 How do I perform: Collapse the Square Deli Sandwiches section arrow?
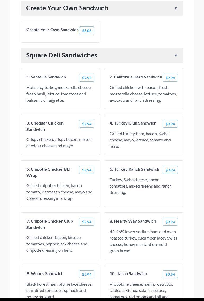(x=176, y=56)
